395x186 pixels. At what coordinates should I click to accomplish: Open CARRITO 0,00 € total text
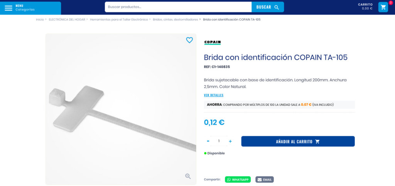[x=365, y=7]
